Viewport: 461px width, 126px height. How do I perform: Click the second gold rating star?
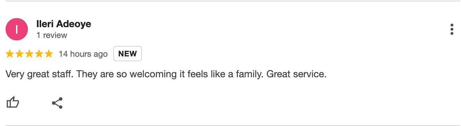[x=20, y=54]
